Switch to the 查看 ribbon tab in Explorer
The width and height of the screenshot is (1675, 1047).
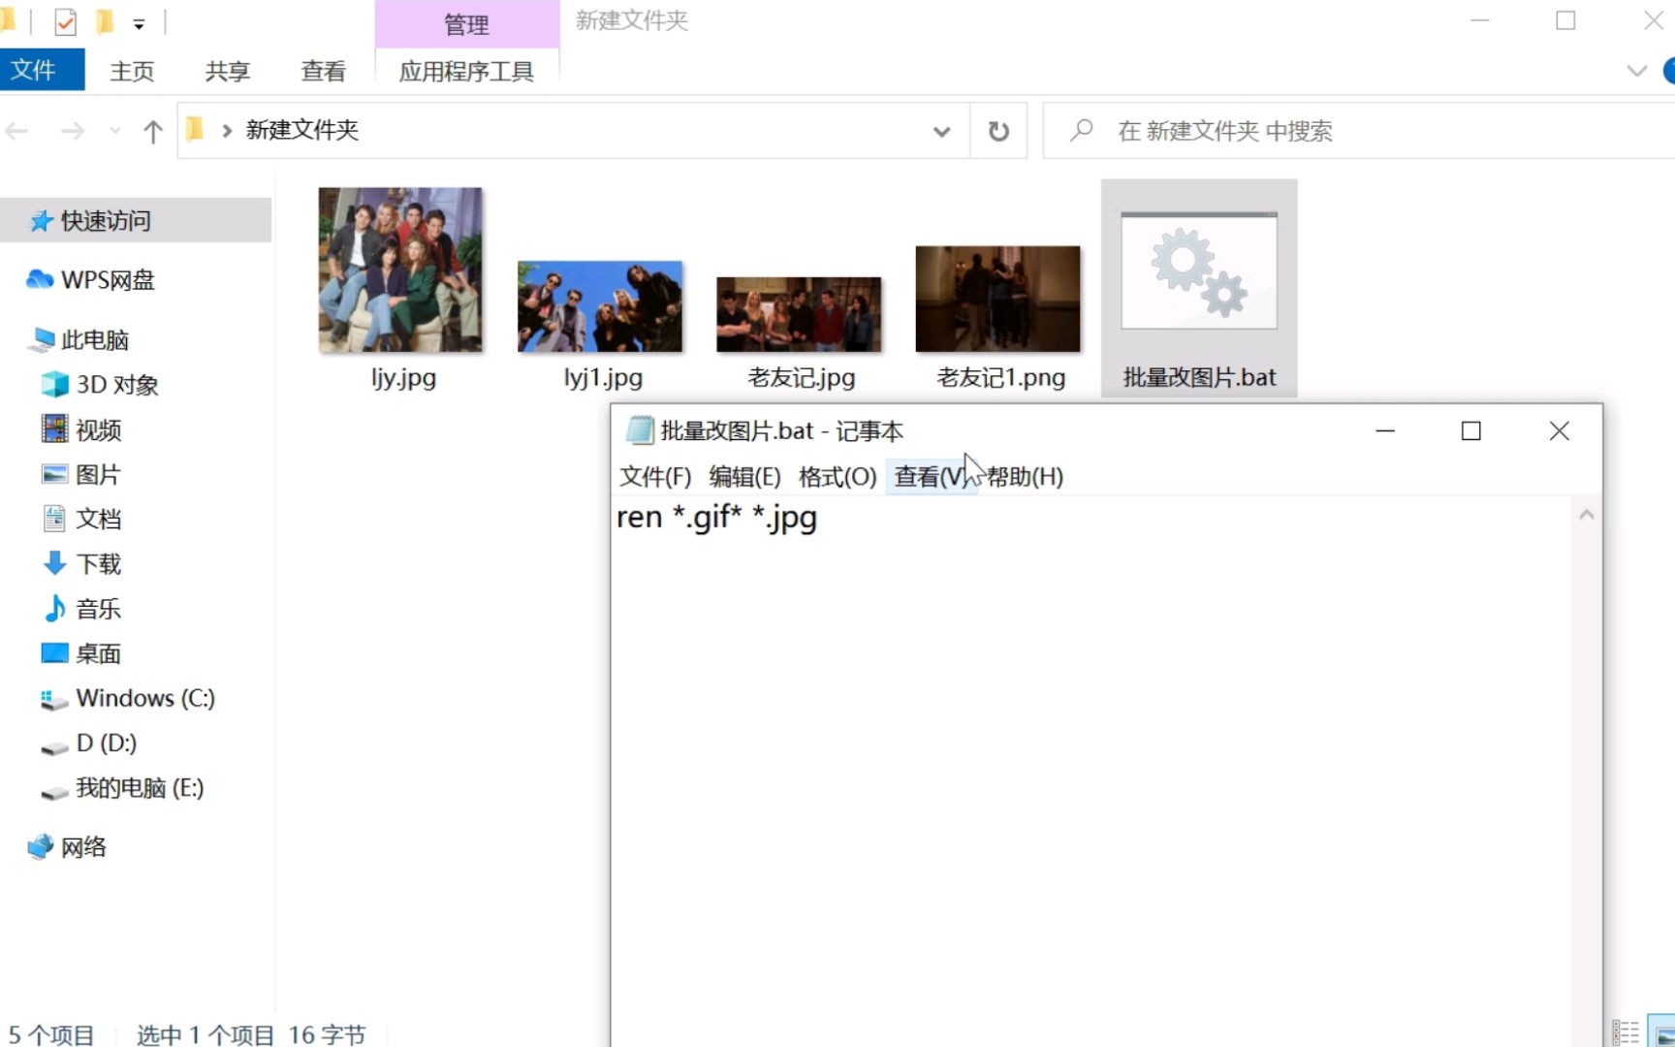[323, 71]
